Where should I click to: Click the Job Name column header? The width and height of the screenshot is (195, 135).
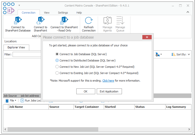28,107
